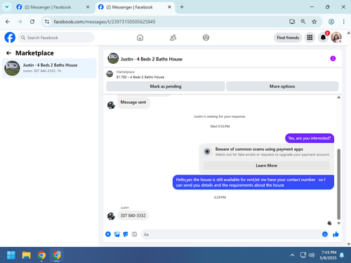Click chat scroll up arrow
Viewport: 351px width, 263px height.
[x=338, y=97]
